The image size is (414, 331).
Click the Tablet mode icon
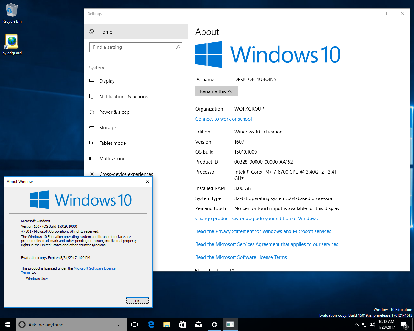(x=92, y=143)
